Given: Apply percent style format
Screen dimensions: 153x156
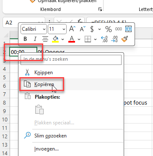Looking at the screenshot, I should click(x=109, y=29).
